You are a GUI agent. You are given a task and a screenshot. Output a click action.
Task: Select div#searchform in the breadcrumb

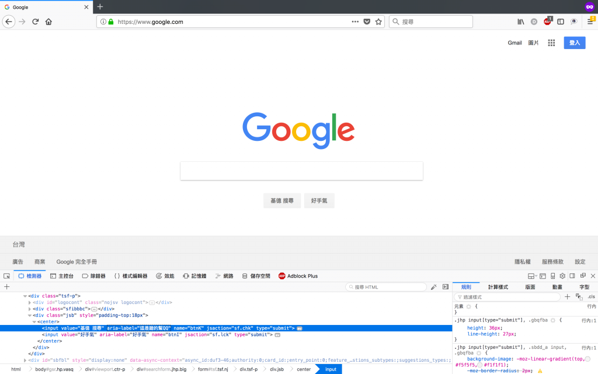tap(162, 369)
